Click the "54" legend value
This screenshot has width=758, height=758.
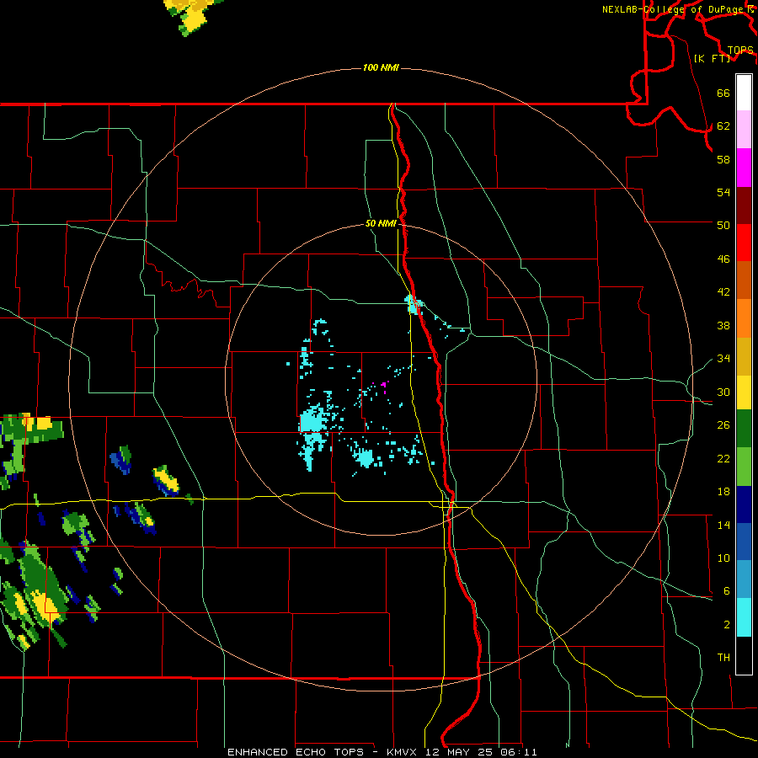coord(723,192)
